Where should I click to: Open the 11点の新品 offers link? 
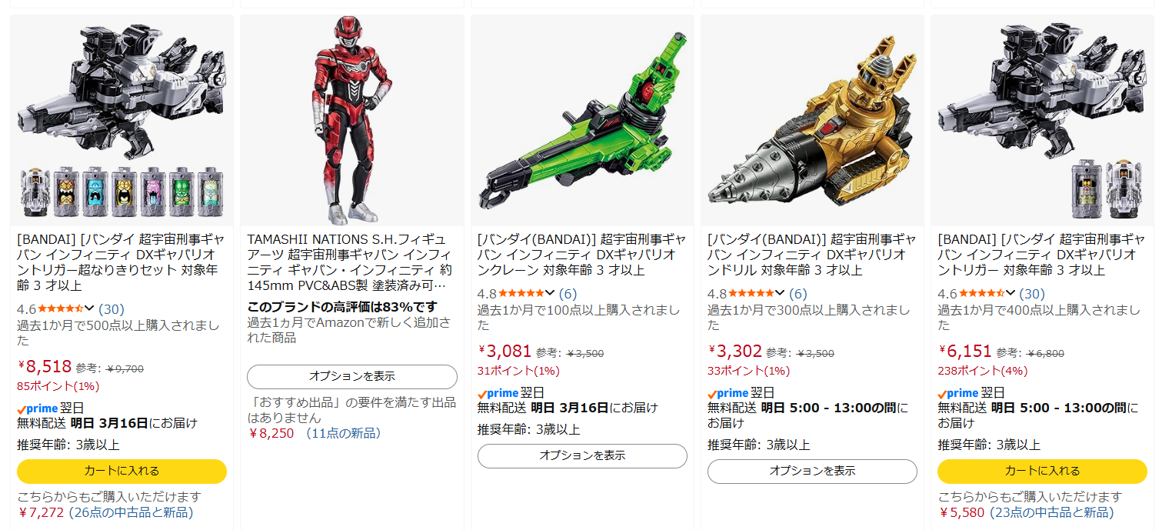tap(342, 433)
